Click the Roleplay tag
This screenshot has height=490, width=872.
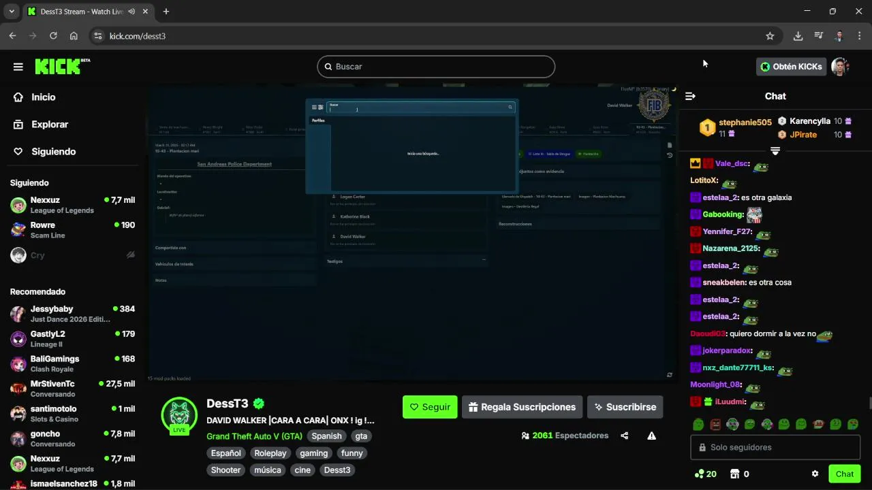270,453
